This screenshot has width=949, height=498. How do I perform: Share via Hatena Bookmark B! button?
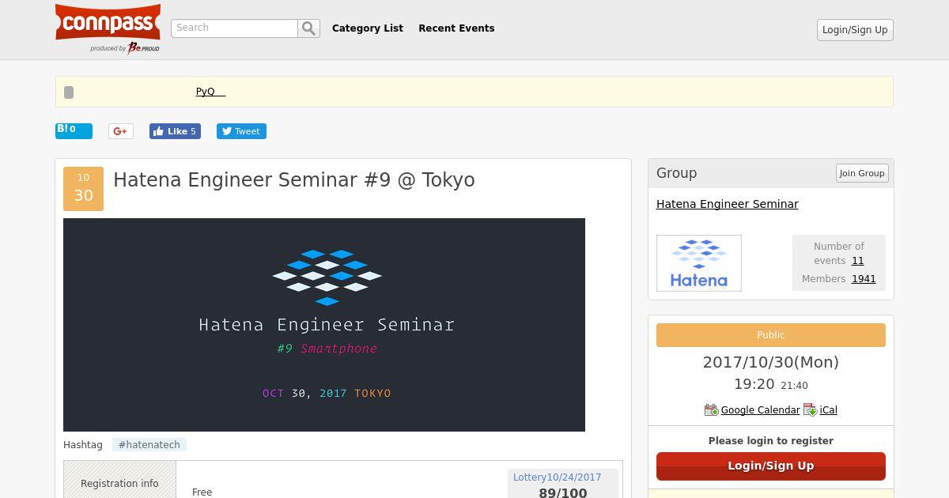pos(74,130)
